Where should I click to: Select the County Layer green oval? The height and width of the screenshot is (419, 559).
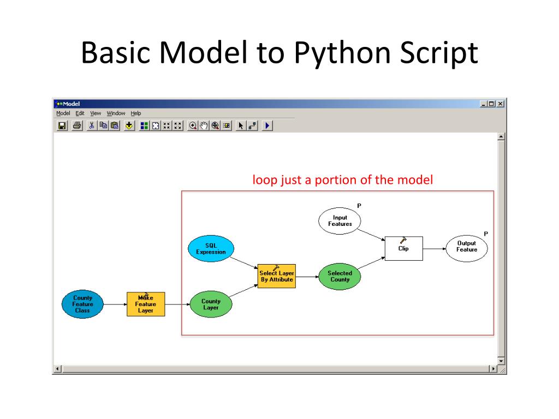click(x=211, y=304)
